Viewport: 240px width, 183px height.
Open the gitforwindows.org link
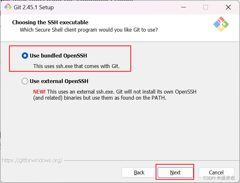(x=32, y=160)
